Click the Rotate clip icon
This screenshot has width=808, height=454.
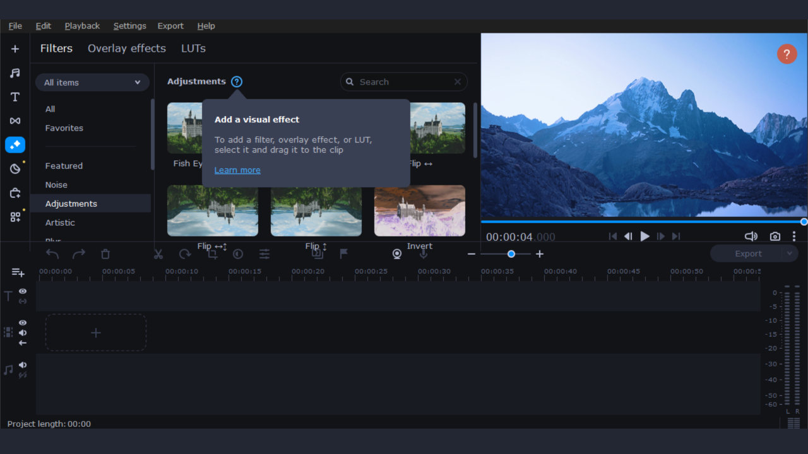click(x=185, y=254)
